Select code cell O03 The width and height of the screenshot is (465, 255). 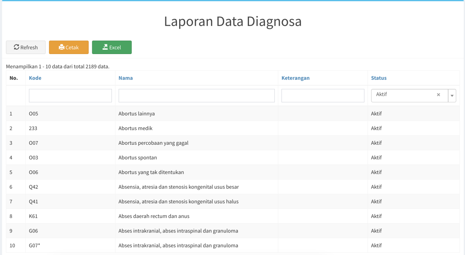point(33,157)
